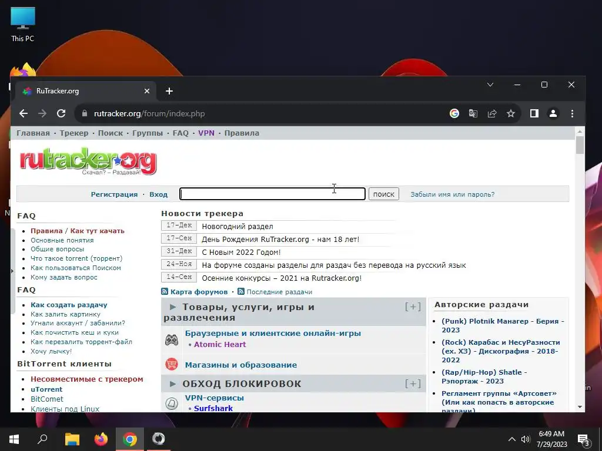The height and width of the screenshot is (451, 602).
Task: Open (Punk) Plotnik Манагер - Берия release
Action: coord(503,325)
